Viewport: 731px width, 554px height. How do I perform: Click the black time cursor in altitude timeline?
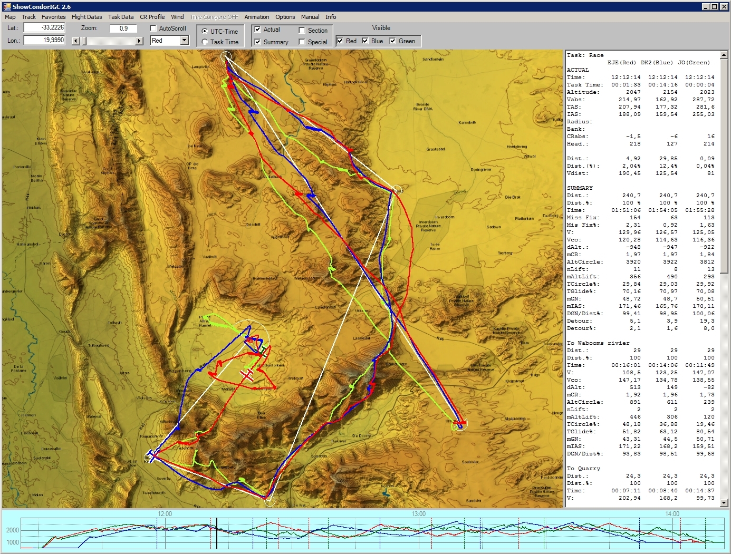pos(216,532)
